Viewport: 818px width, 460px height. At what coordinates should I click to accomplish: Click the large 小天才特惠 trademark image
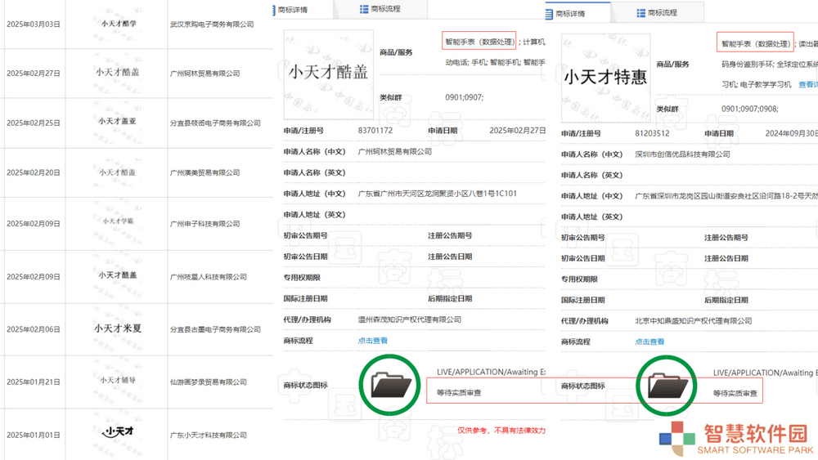[x=605, y=78]
